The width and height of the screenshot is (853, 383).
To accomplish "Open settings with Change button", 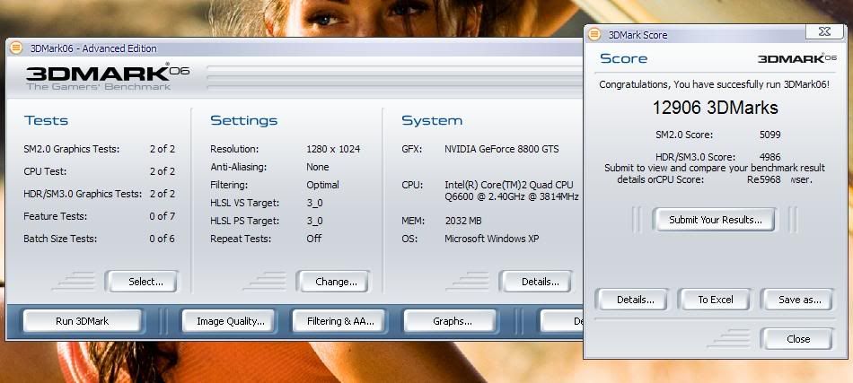I will pyautogui.click(x=332, y=282).
